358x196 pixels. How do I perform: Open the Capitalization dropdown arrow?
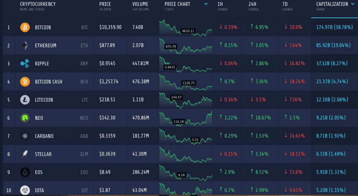(353, 4)
